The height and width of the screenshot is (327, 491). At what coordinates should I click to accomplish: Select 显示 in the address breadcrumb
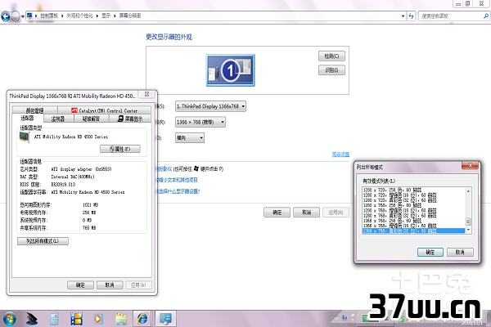(106, 16)
